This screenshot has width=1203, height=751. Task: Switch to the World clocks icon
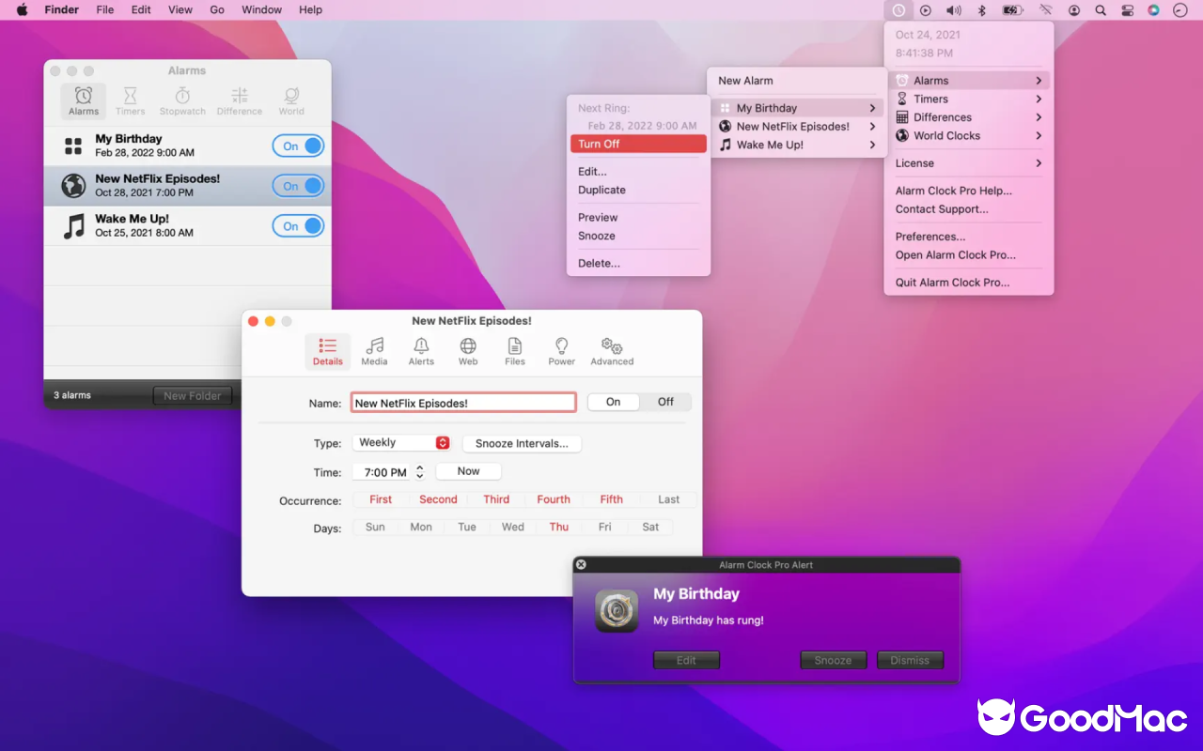(x=290, y=100)
